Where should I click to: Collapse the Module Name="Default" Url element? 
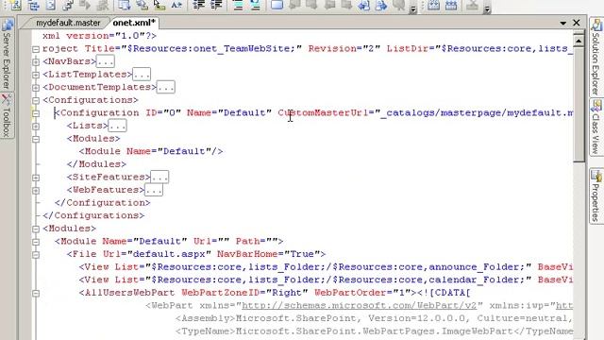click(36, 242)
